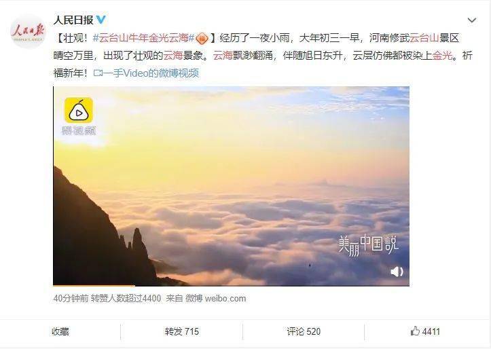Like the post with the thumbs-up icon

click(415, 331)
